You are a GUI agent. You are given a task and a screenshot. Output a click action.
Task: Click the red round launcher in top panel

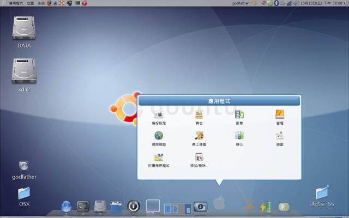[85, 3]
